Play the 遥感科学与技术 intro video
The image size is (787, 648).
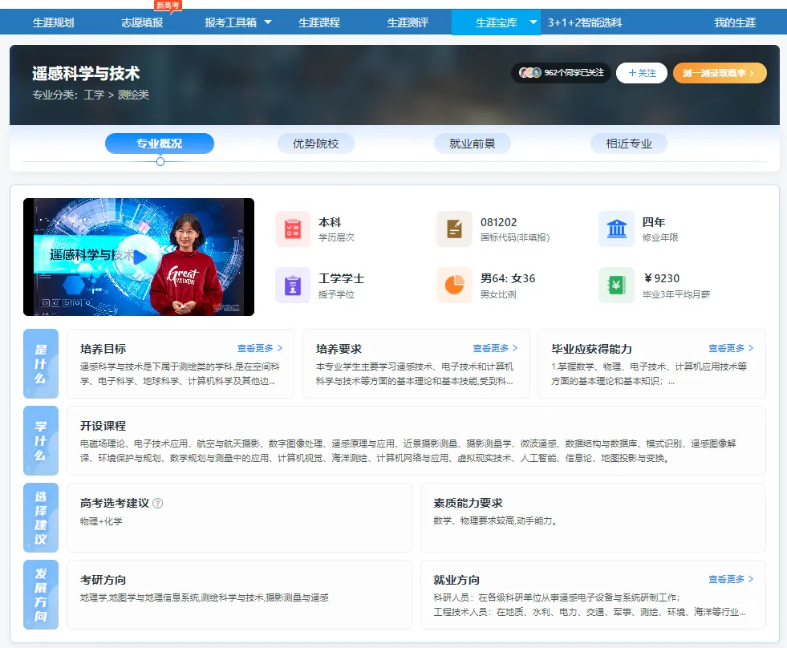click(x=139, y=257)
